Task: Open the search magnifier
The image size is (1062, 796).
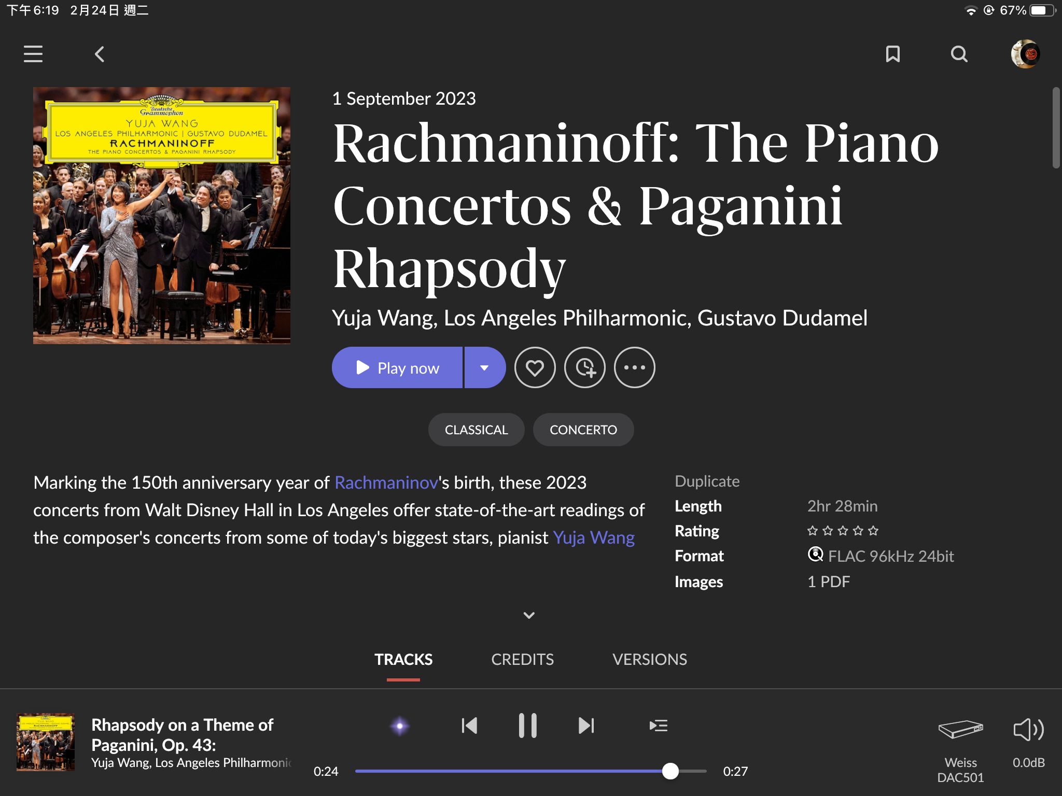Action: 959,54
